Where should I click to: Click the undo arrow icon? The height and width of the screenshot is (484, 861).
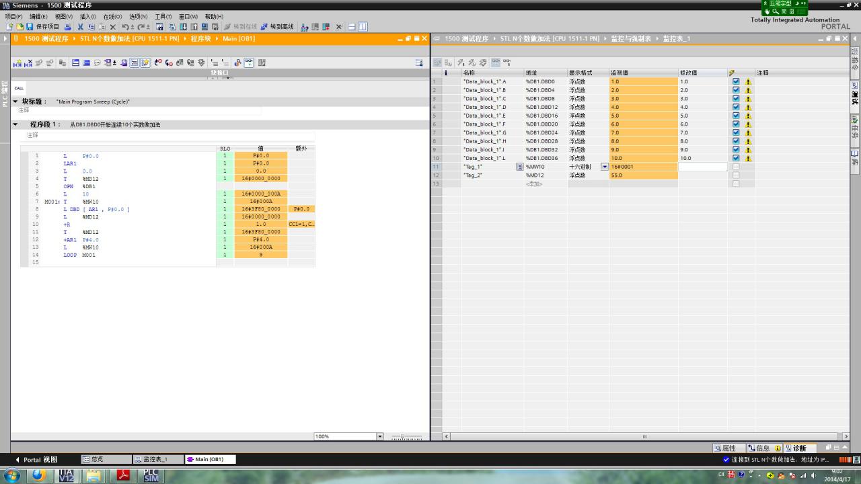pos(125,27)
